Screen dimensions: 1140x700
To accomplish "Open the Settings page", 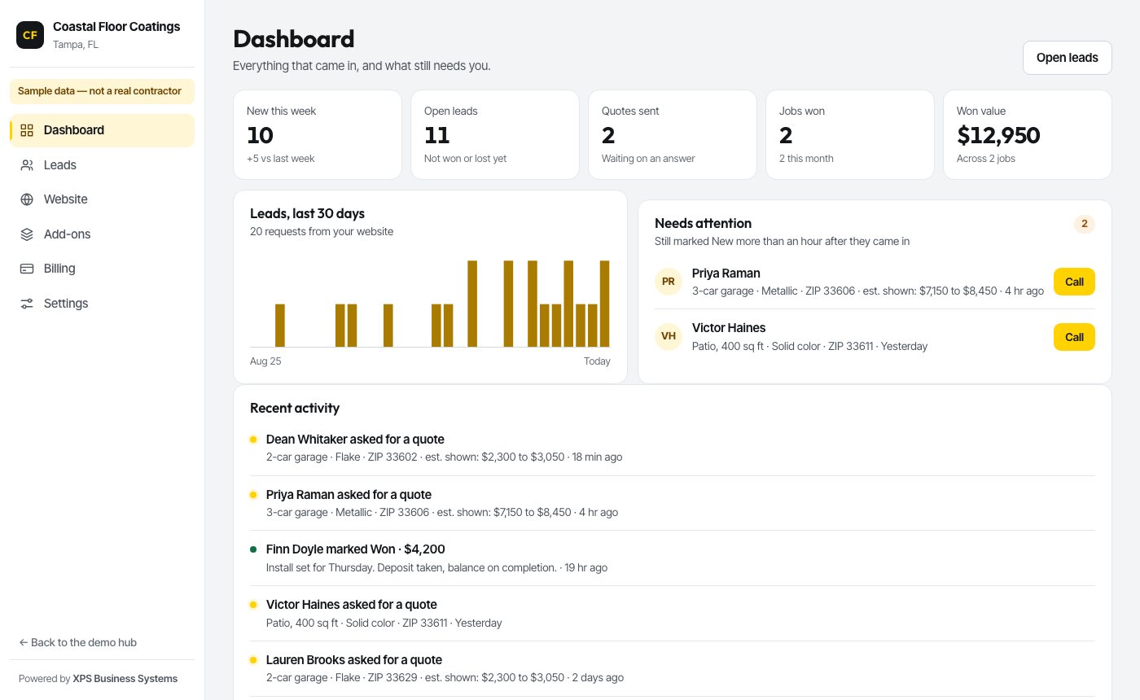I will pos(103,304).
